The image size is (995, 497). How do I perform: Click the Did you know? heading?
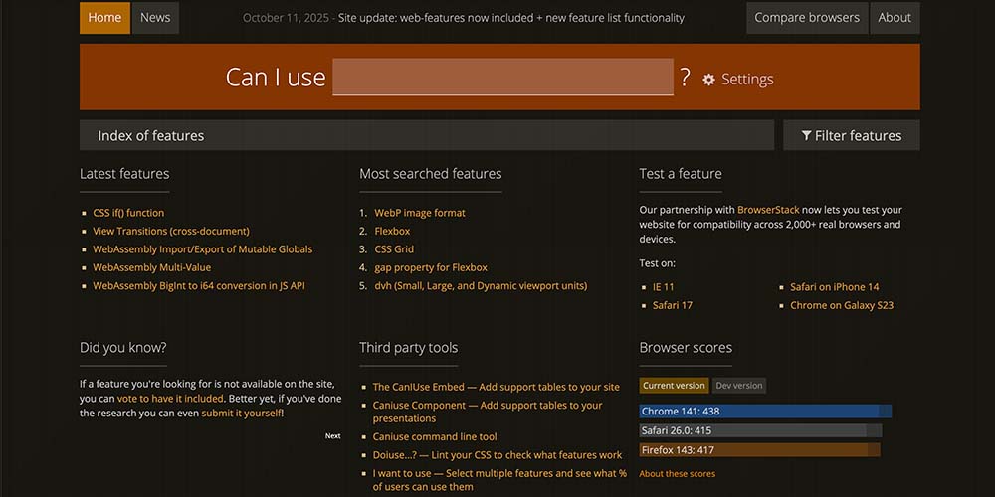pyautogui.click(x=123, y=347)
